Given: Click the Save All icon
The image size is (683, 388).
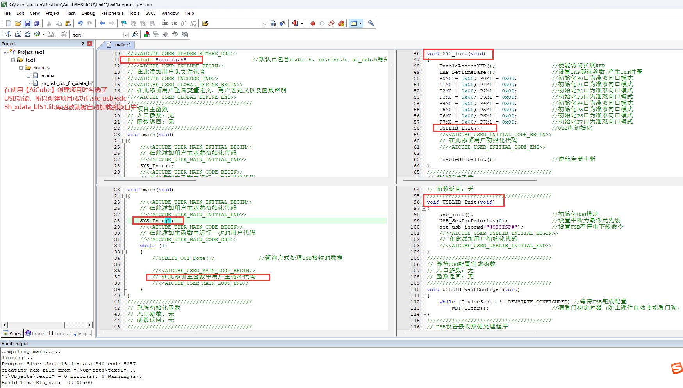Looking at the screenshot, I should pos(37,23).
